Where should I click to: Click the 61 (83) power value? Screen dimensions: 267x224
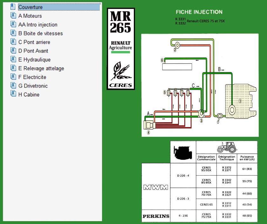click(x=247, y=169)
